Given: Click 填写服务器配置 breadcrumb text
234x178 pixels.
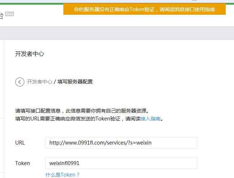Looking at the screenshot, I should click(x=75, y=82).
